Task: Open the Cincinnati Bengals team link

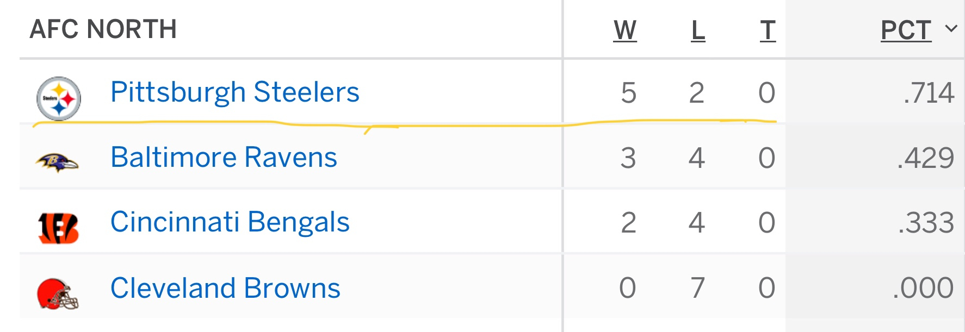Action: click(x=230, y=222)
